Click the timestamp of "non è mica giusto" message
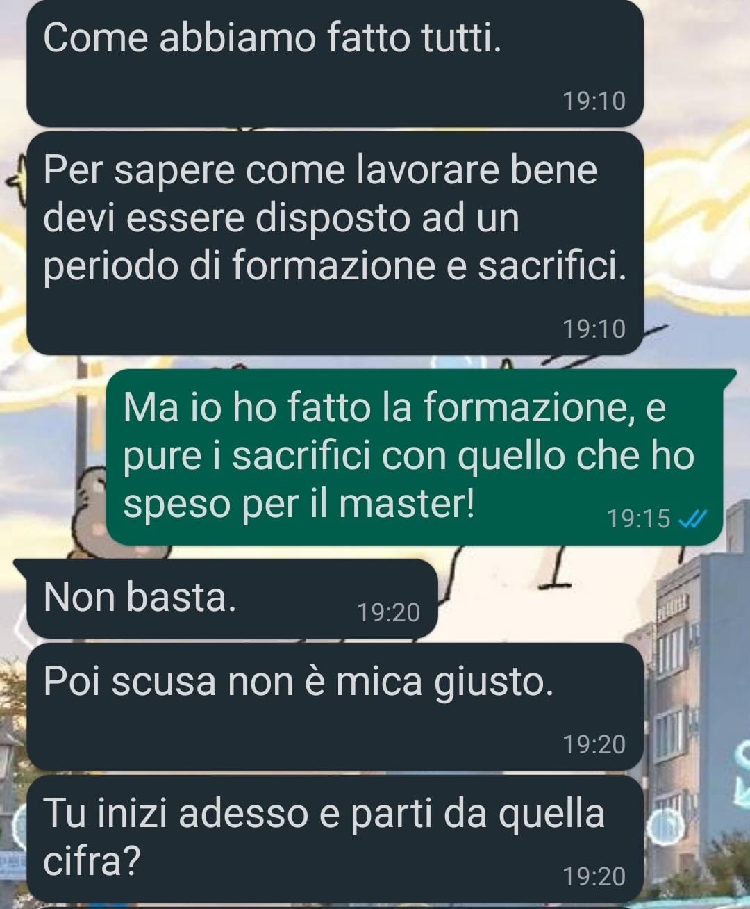 pos(594,744)
